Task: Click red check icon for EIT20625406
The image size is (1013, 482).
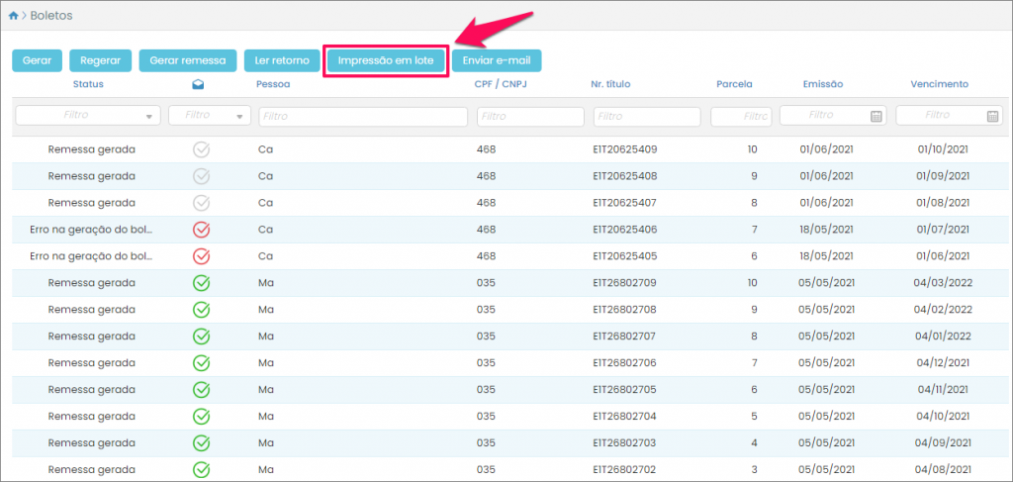Action: (201, 230)
